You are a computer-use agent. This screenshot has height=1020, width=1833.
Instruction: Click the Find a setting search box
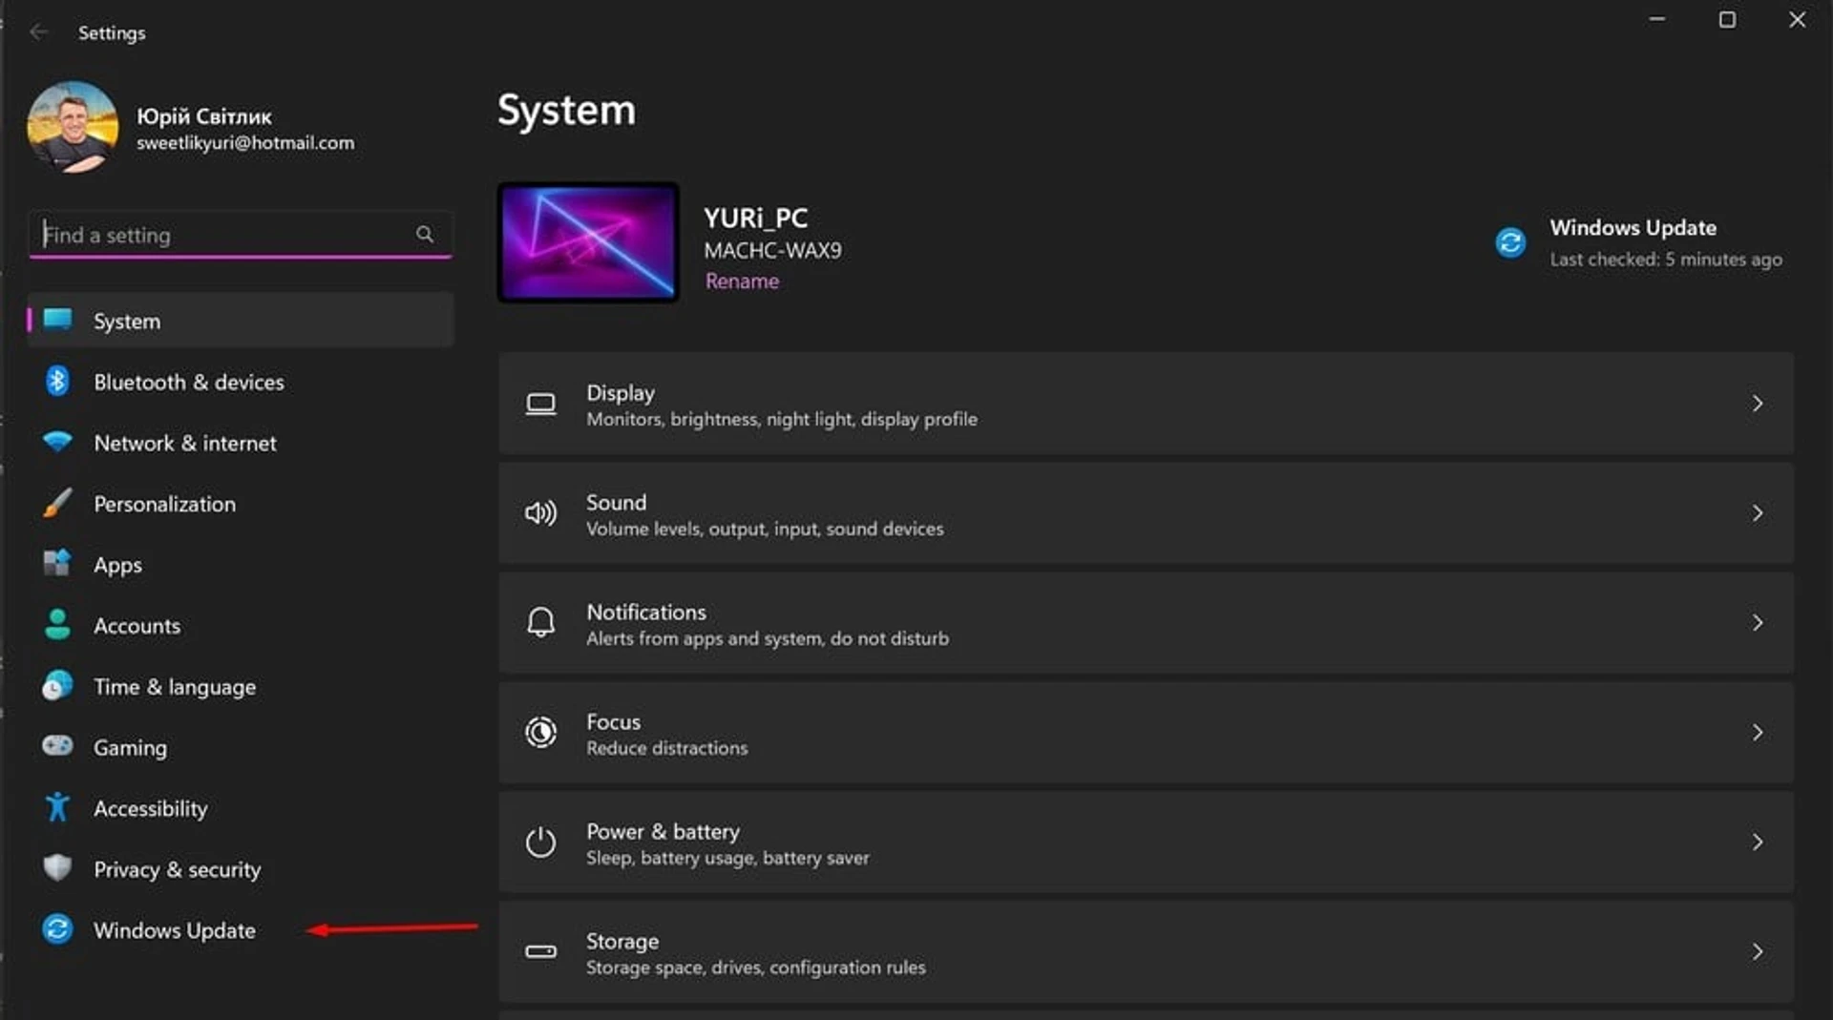tap(241, 234)
